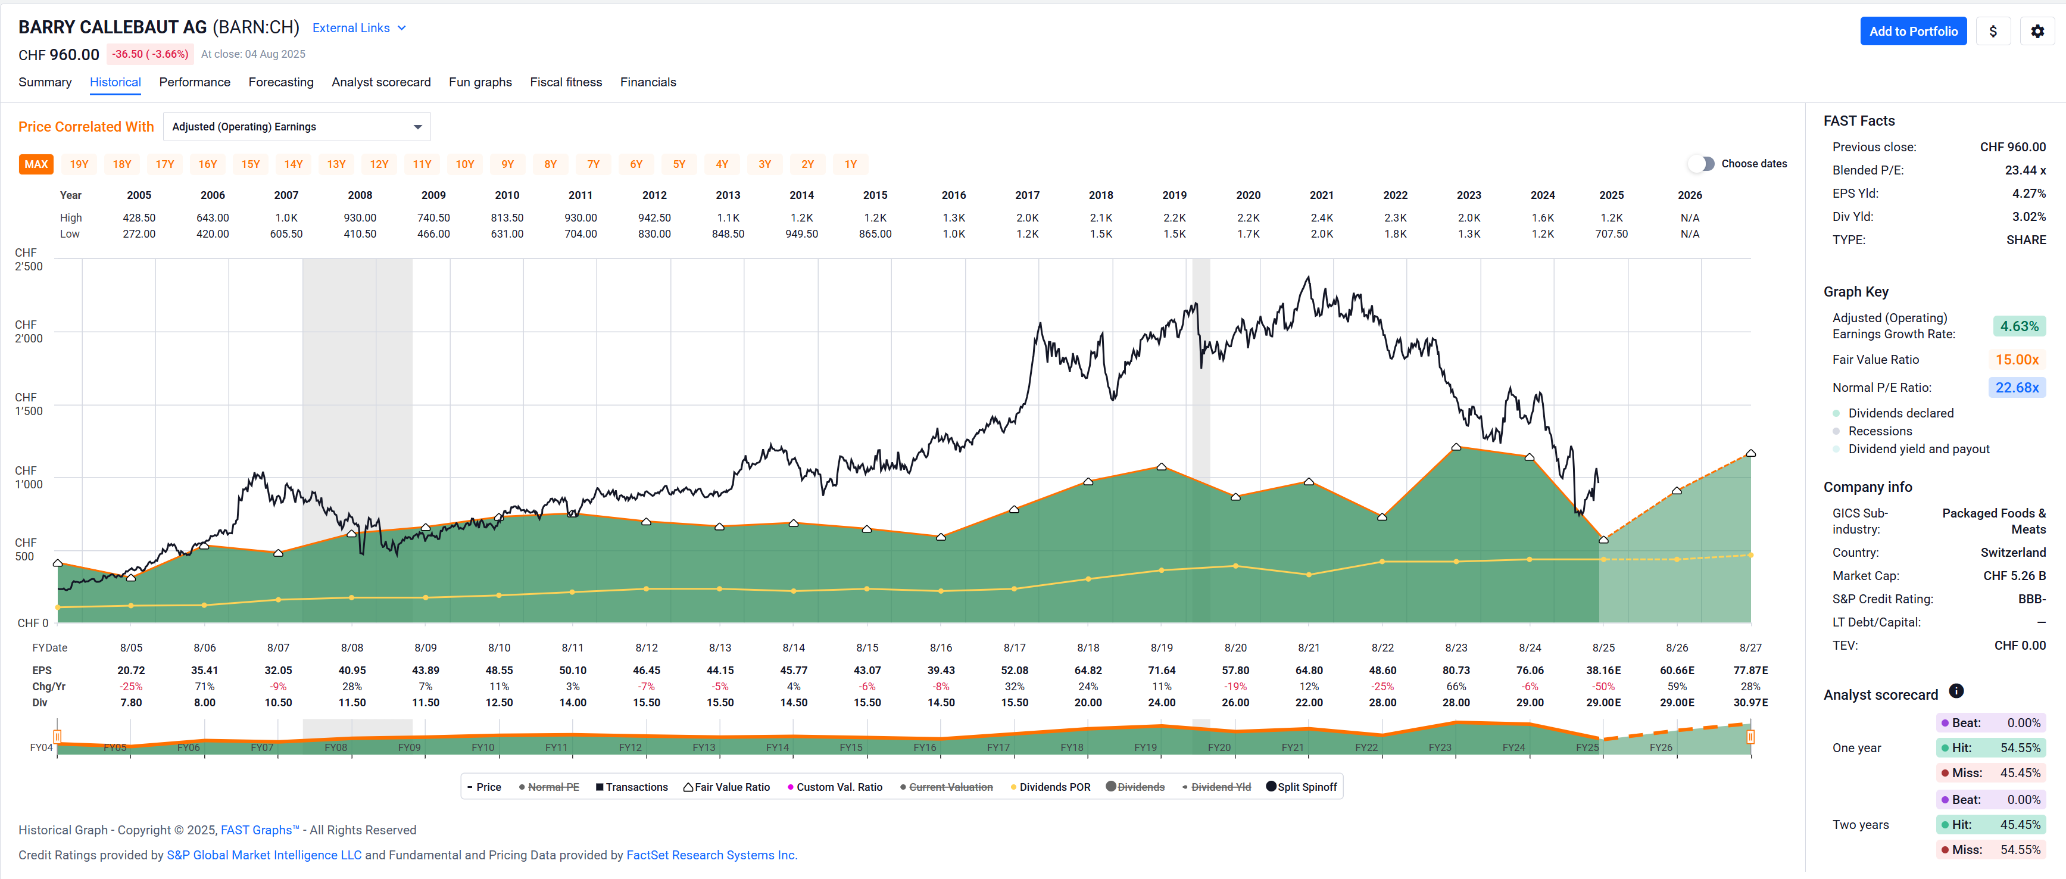Open the FAST Graphs link
The image size is (2066, 879).
point(260,830)
